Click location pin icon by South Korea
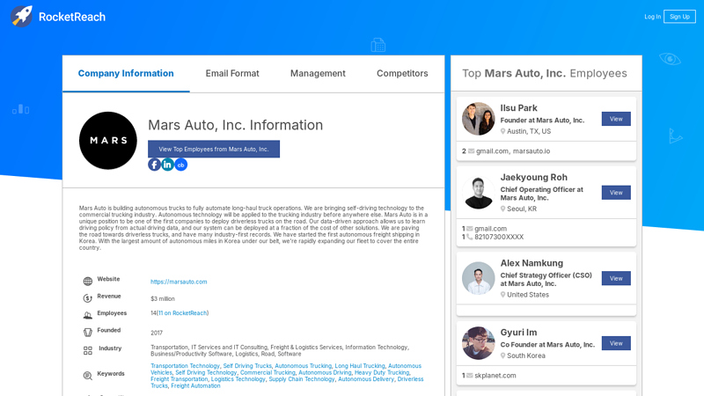This screenshot has height=396, width=704. coord(502,356)
